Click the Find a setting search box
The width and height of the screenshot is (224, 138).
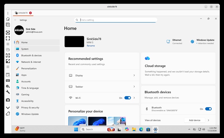click(x=116, y=20)
